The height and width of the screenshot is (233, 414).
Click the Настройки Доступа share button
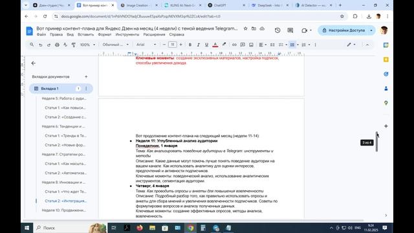point(343,30)
